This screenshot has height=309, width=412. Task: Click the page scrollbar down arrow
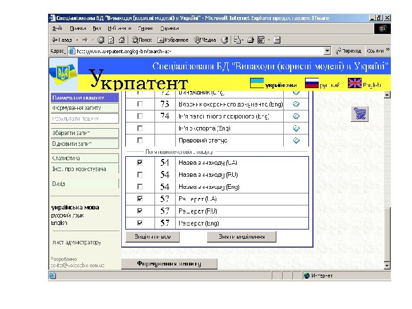pyautogui.click(x=387, y=266)
